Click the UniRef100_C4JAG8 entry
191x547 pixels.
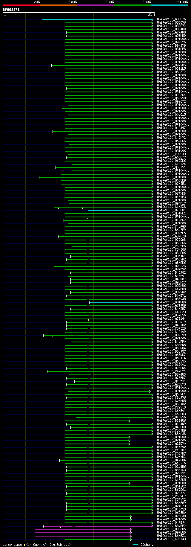click(171, 227)
